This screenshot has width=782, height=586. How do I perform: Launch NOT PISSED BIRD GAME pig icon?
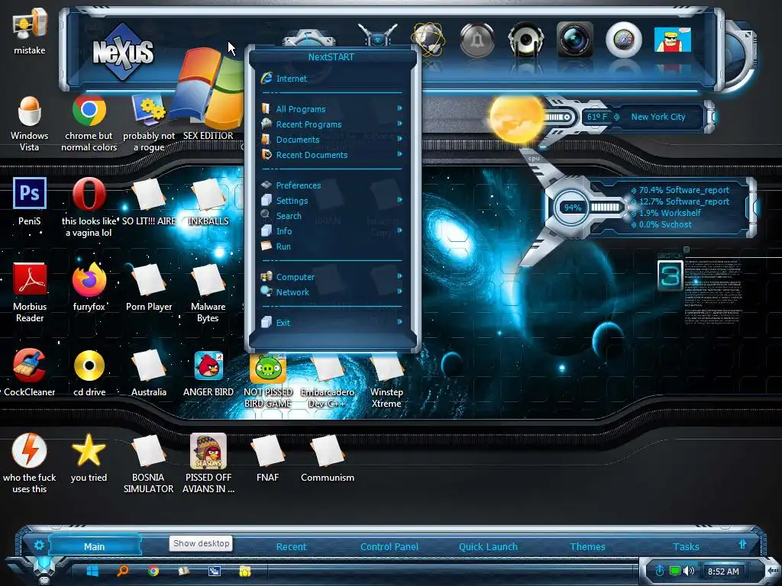click(268, 368)
